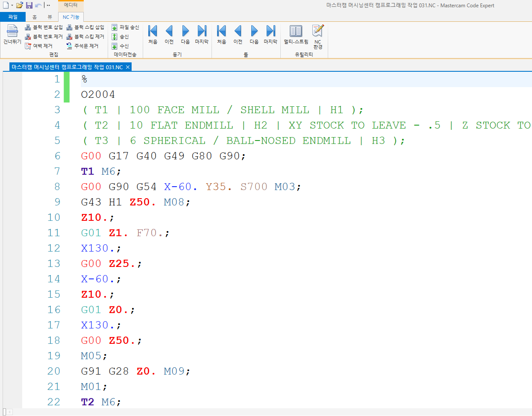Image resolution: width=532 pixels, height=416 pixels.
Task: Click 주석문 제거
Action: tap(82, 46)
